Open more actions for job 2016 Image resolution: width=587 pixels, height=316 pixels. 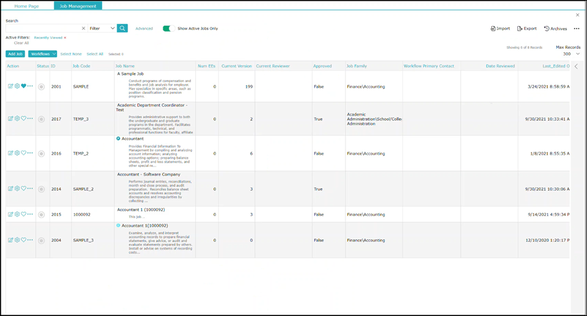[30, 153]
